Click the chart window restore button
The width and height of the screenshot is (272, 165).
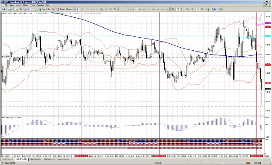coord(267,5)
